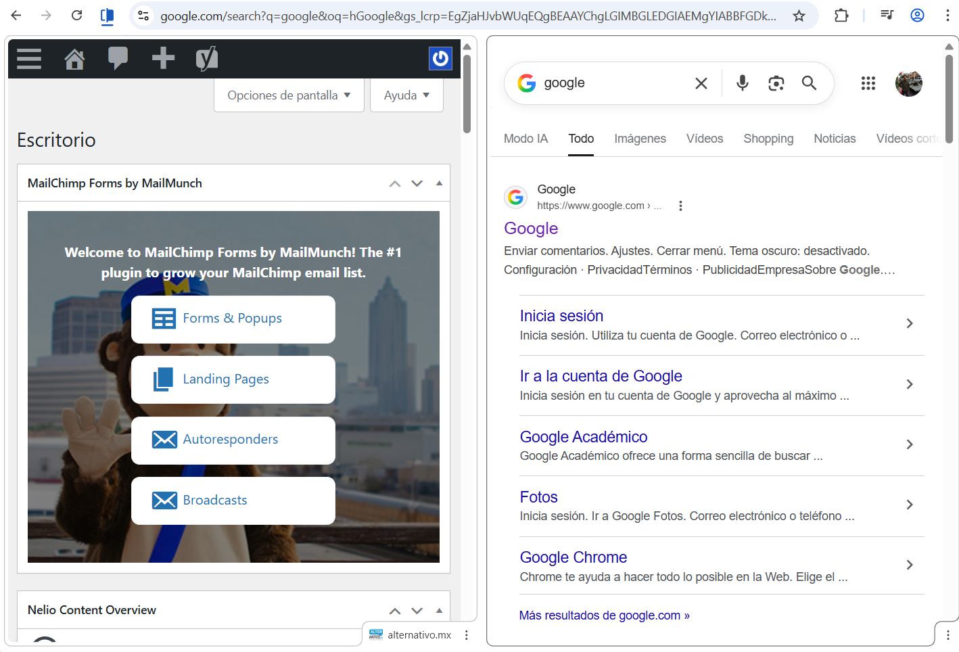
Task: Bookmark this page with the star icon
Action: tap(799, 16)
